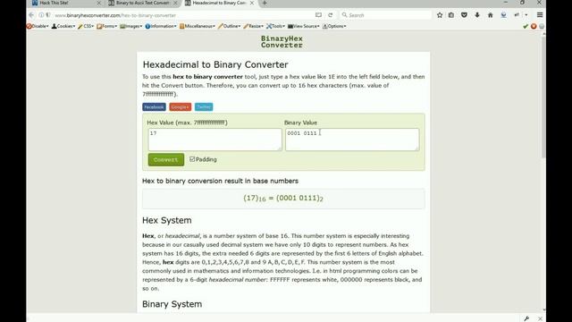Click the site information icon in address bar
Screen dimensions: 572x322
coord(41,15)
